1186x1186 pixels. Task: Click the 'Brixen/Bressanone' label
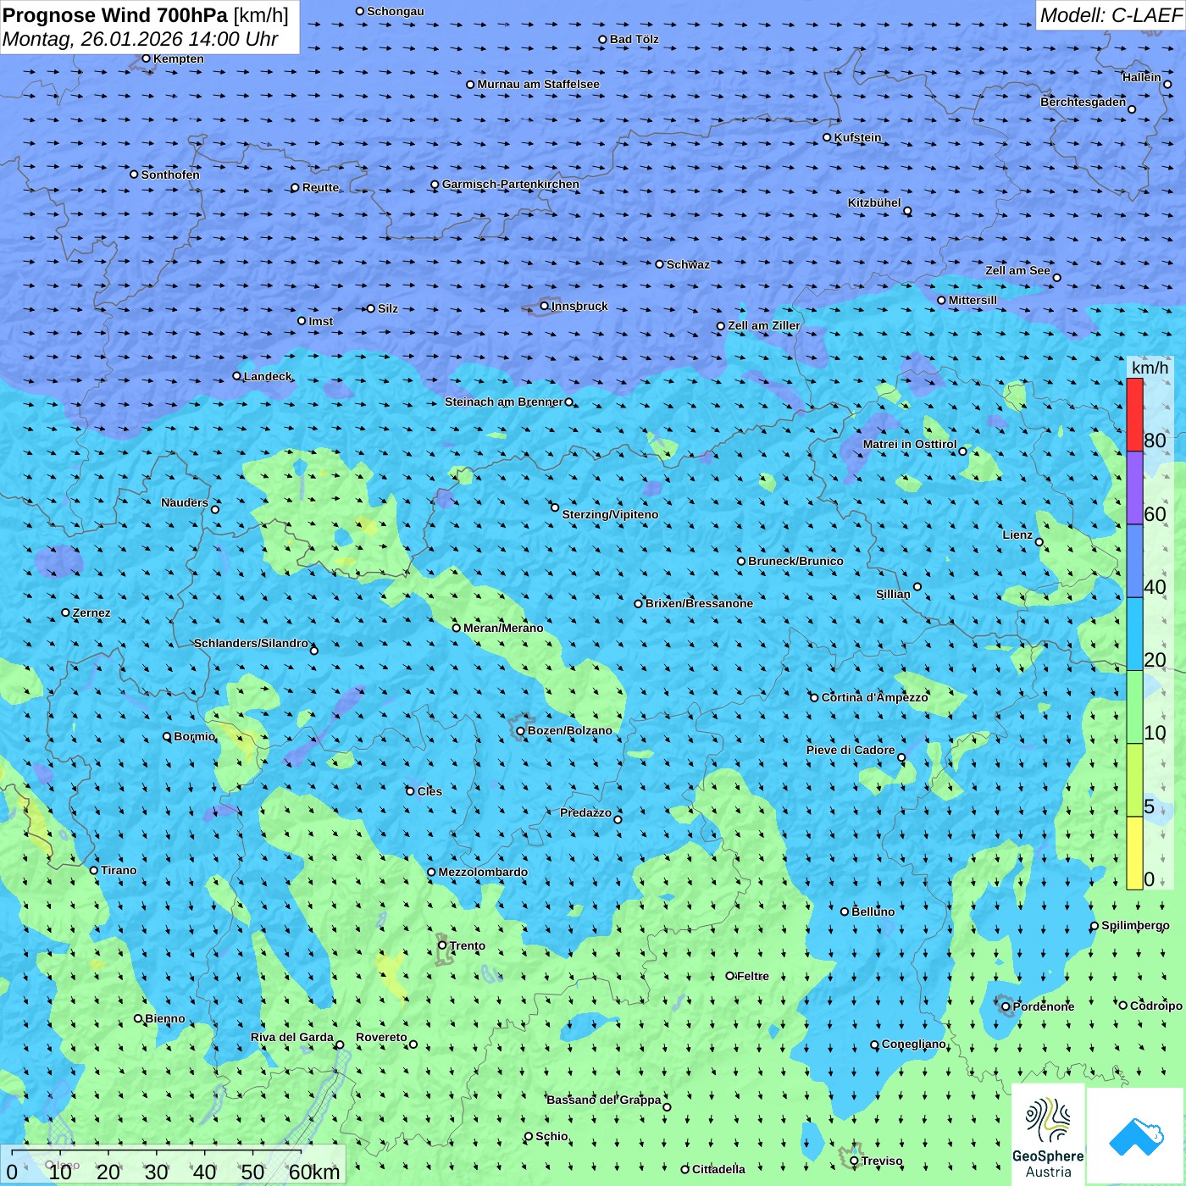[x=700, y=603]
